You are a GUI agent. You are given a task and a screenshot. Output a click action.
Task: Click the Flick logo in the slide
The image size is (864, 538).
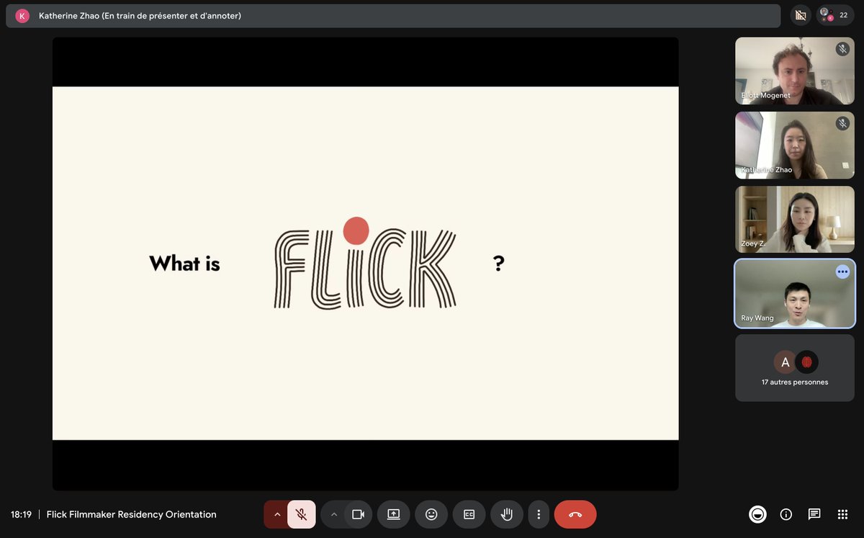click(365, 263)
